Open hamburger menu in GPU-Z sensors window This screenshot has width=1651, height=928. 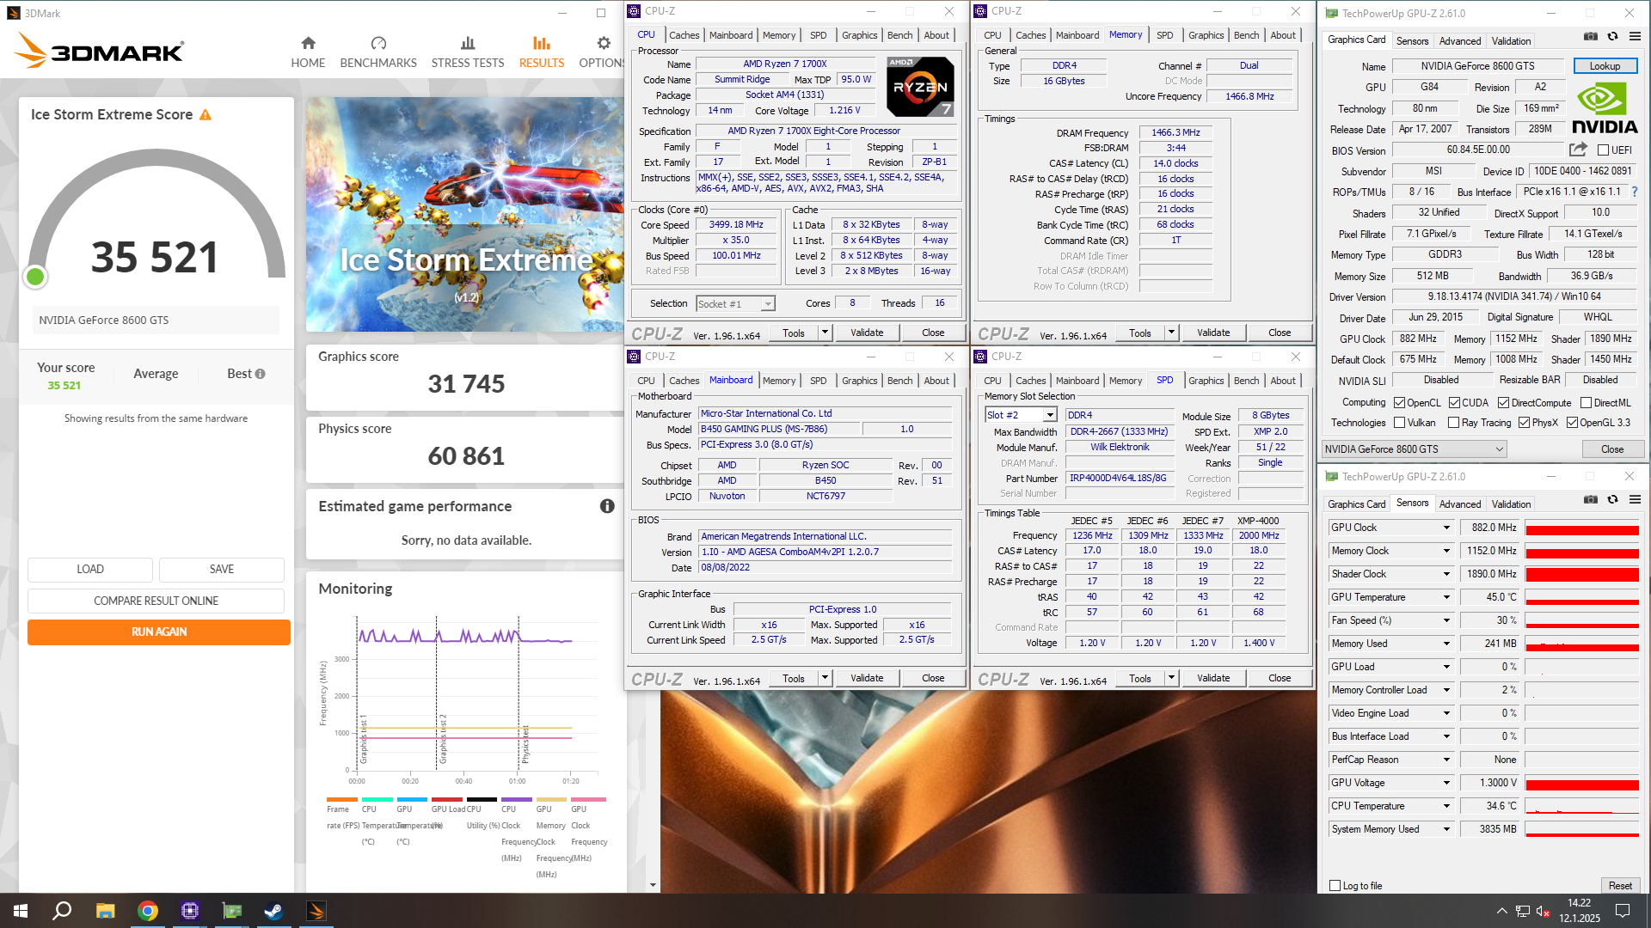[1635, 500]
